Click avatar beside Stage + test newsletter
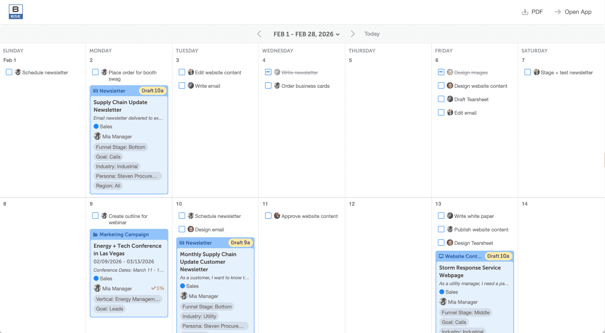 (x=537, y=72)
